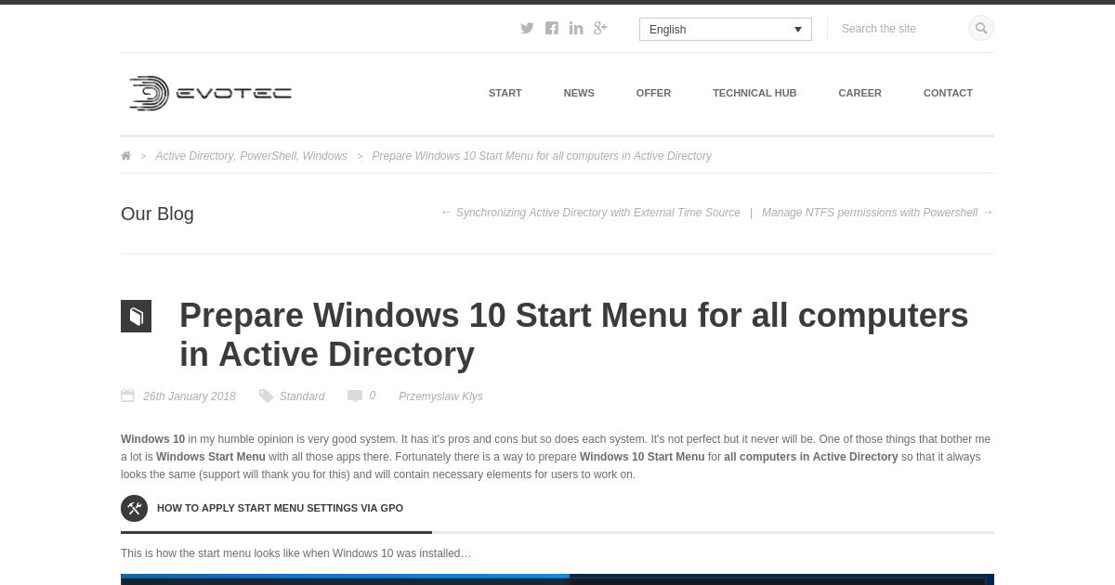Click the comment count 0
Viewport: 1115px width, 585px height.
(373, 396)
